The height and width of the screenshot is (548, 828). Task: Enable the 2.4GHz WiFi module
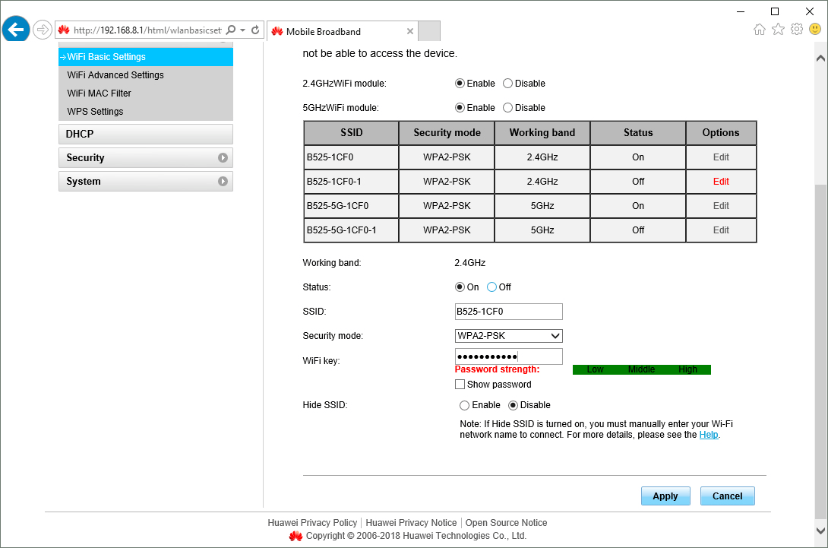click(x=460, y=84)
